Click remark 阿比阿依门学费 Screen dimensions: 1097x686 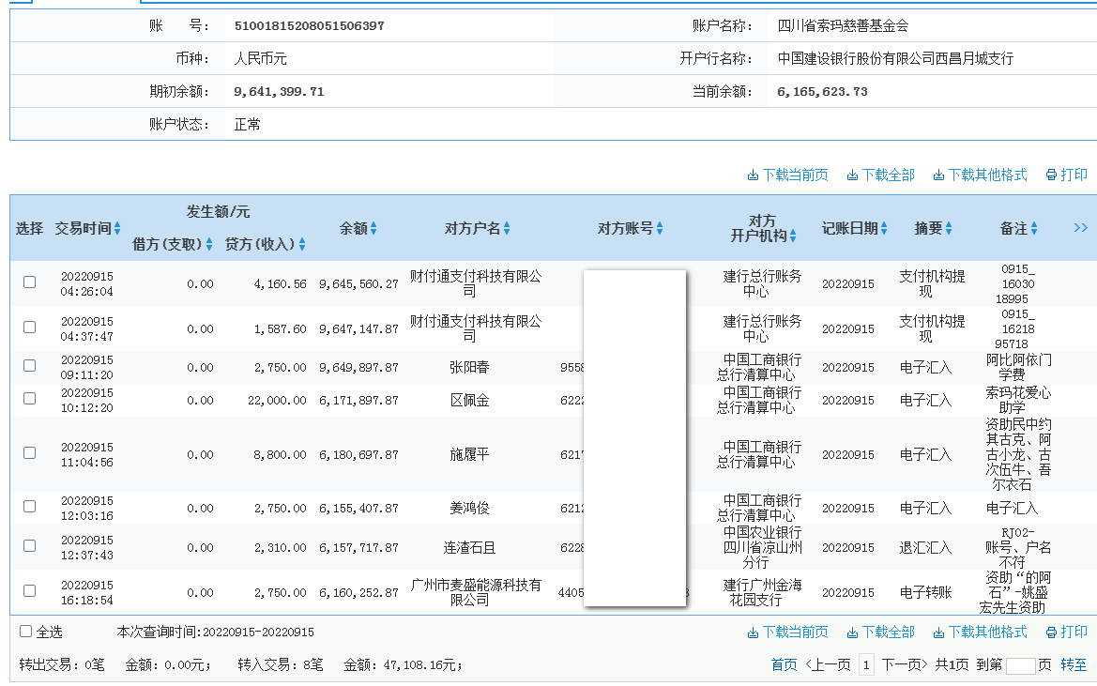pos(1019,367)
